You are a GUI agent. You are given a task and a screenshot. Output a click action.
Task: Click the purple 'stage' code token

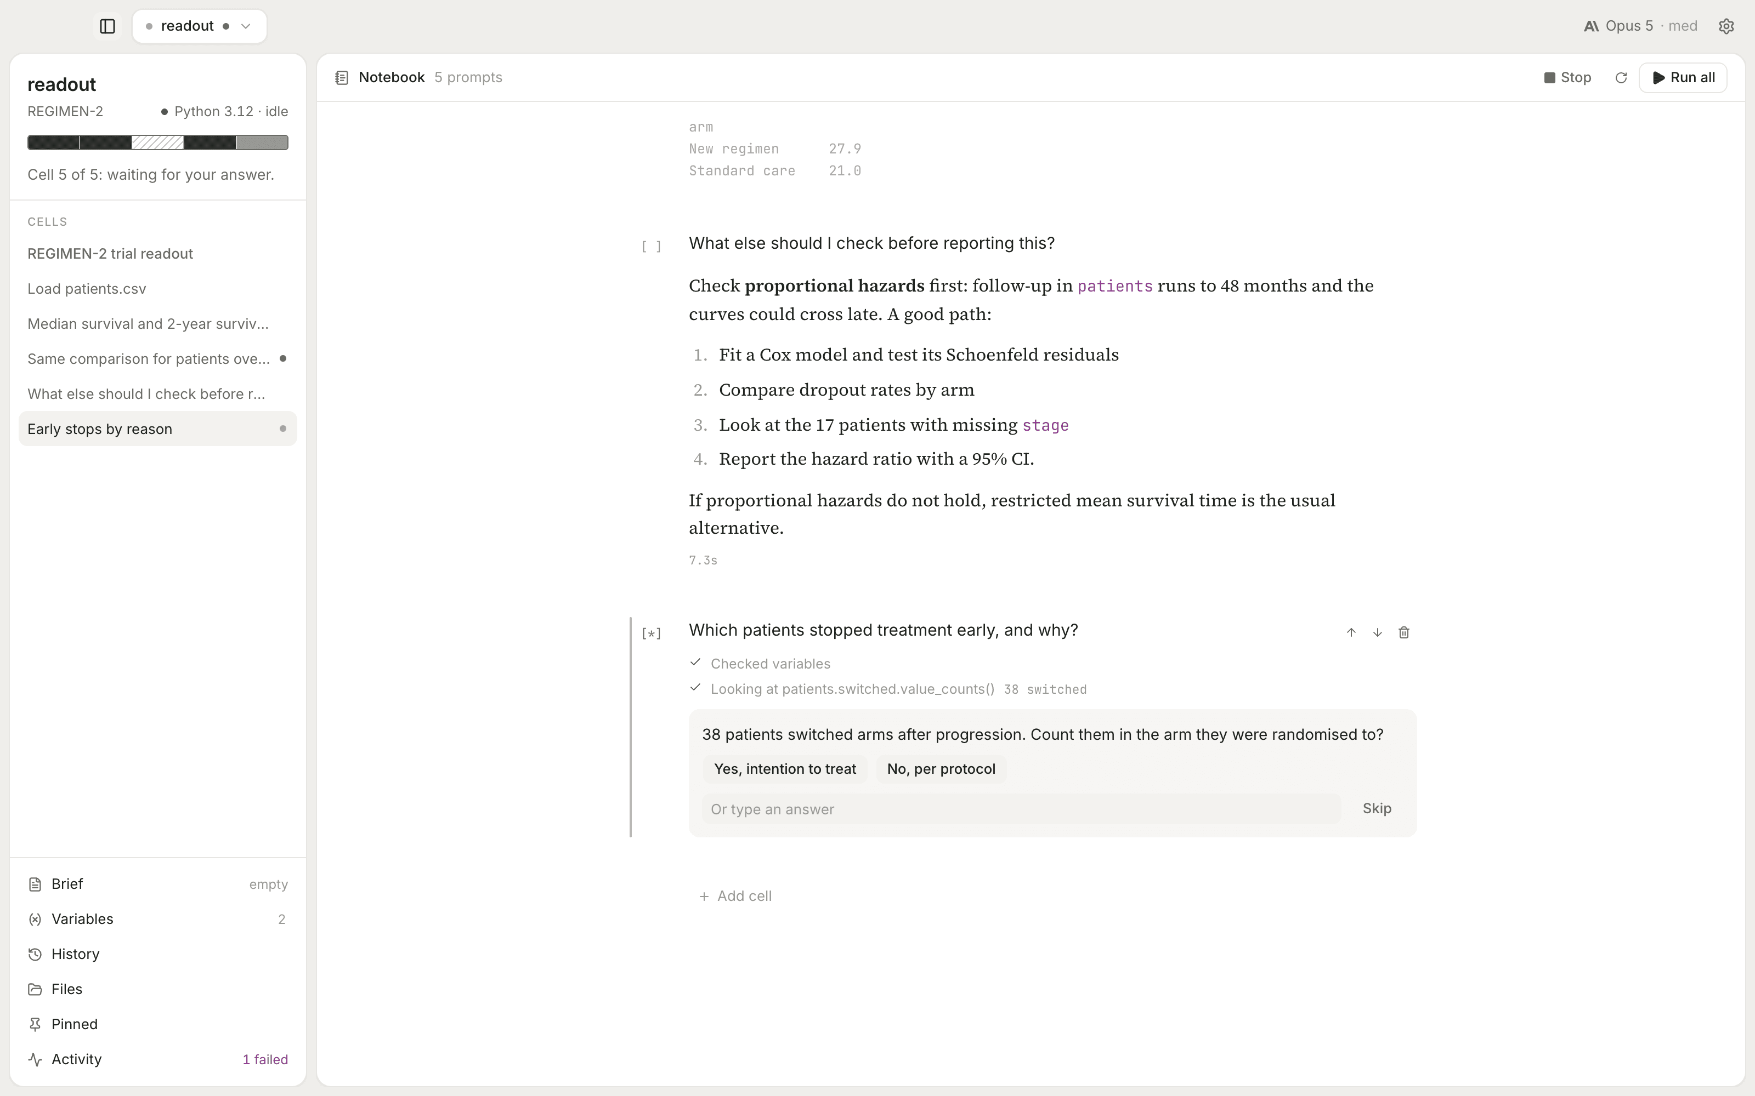tap(1045, 425)
